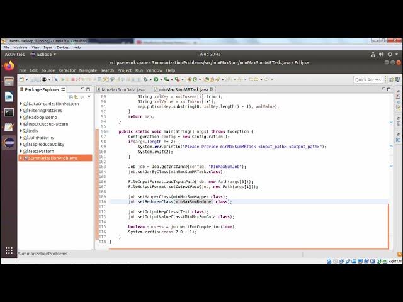Open VirtualBox Devices menu
Image resolution: width=403 pixels, height=302 pixels.
[x=62, y=48]
